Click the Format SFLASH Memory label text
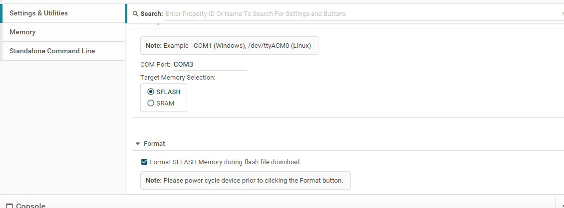564x208 pixels. [x=225, y=162]
